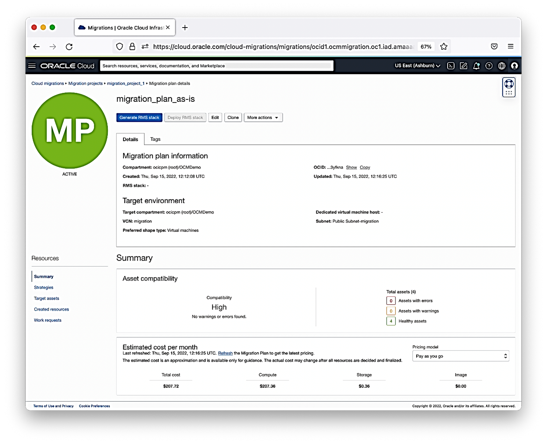Viewport: 547px width, 444px height.
Task: Open the OCI hamburger navigation menu
Action: click(x=32, y=65)
